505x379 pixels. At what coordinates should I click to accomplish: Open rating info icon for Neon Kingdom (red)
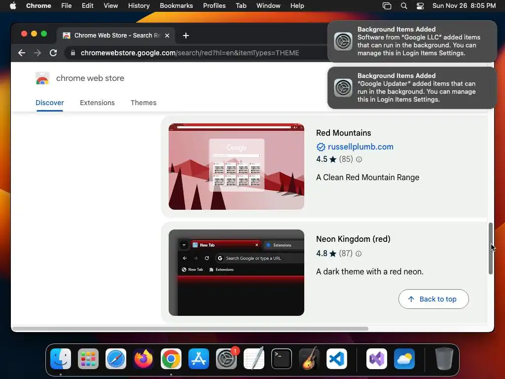pyautogui.click(x=359, y=254)
